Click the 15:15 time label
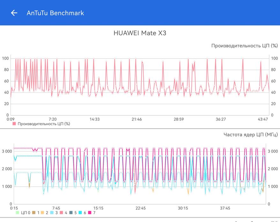This screenshot has height=222, width=280. (x=98, y=208)
